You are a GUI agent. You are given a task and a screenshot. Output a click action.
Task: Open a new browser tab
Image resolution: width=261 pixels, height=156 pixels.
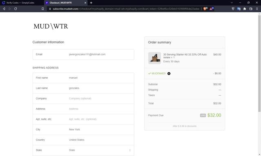click(x=91, y=3)
